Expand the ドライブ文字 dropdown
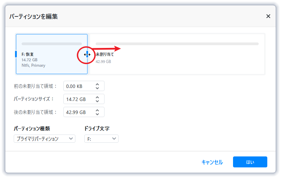281x178 pixels. pos(101,139)
